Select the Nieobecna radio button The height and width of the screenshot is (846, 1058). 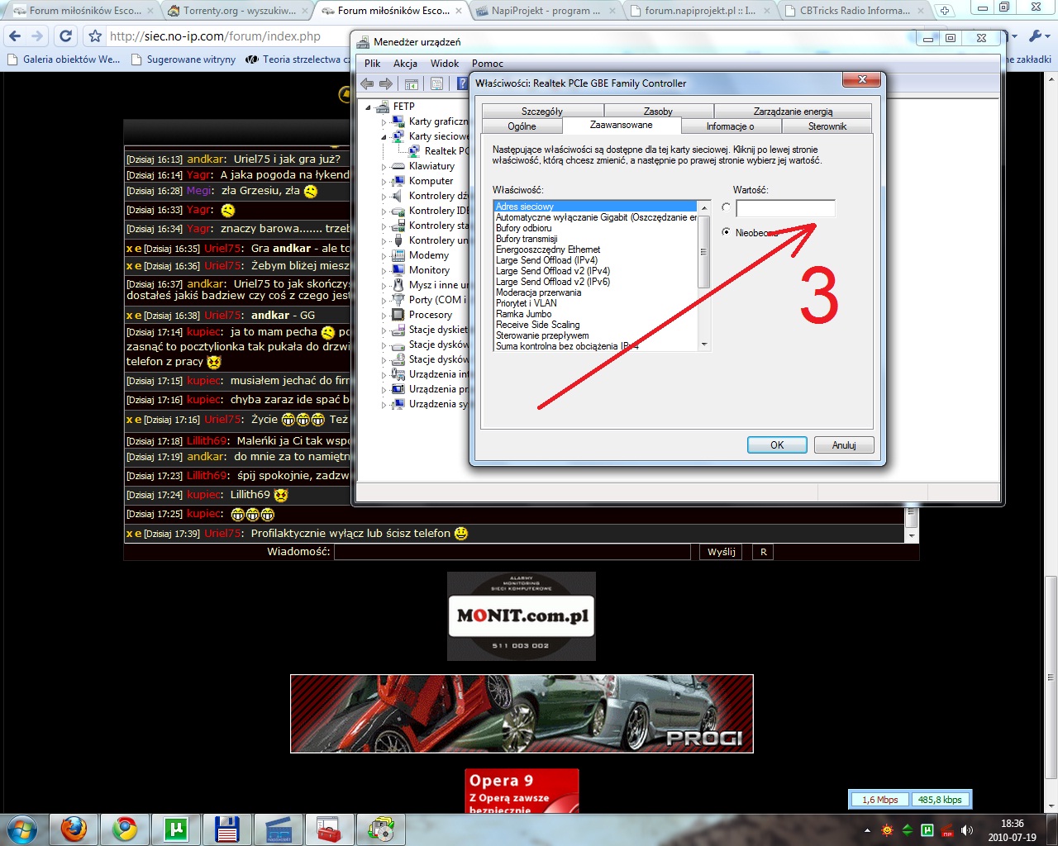(x=726, y=232)
